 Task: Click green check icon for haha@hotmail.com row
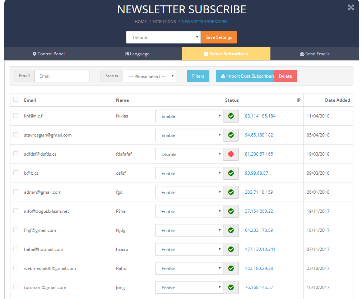click(231, 249)
